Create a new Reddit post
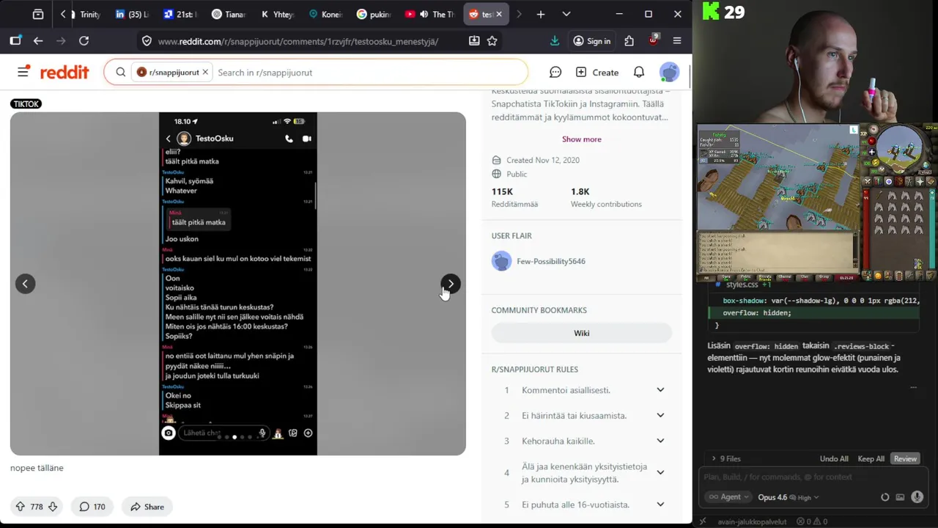Viewport: 938px width, 528px height. pyautogui.click(x=597, y=73)
